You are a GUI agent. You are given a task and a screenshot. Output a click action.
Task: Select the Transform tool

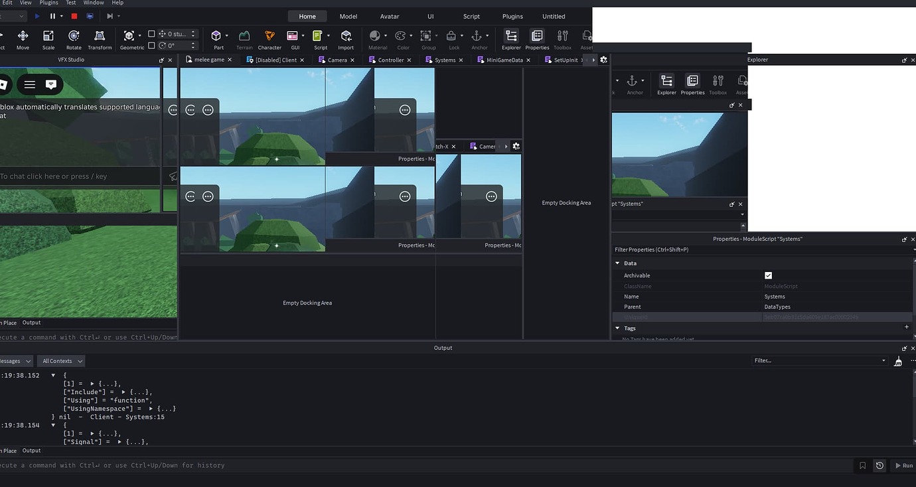100,39
